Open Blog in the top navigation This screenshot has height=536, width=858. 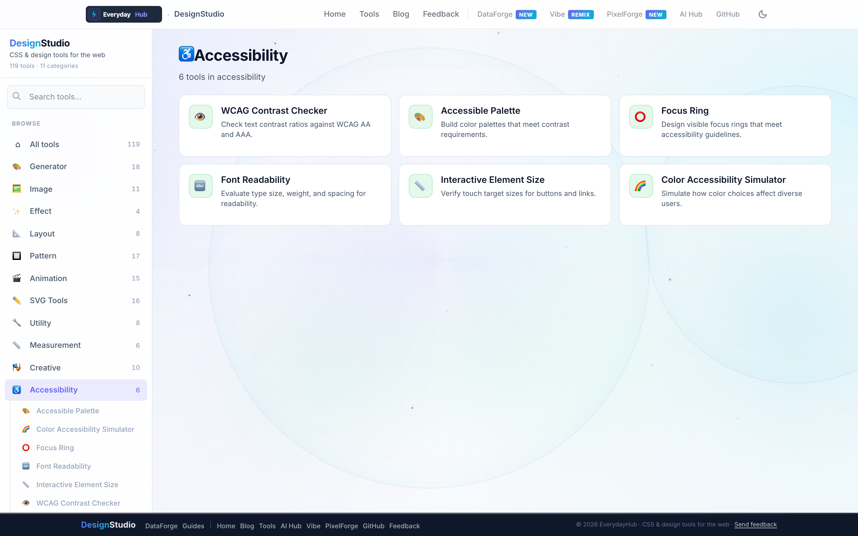coord(401,14)
